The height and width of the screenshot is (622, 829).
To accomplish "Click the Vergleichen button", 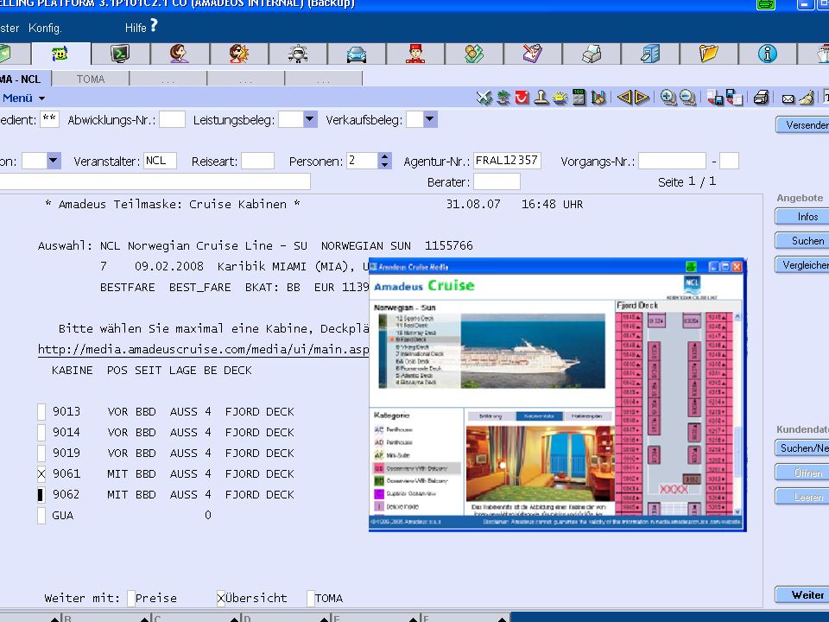I will (x=802, y=265).
